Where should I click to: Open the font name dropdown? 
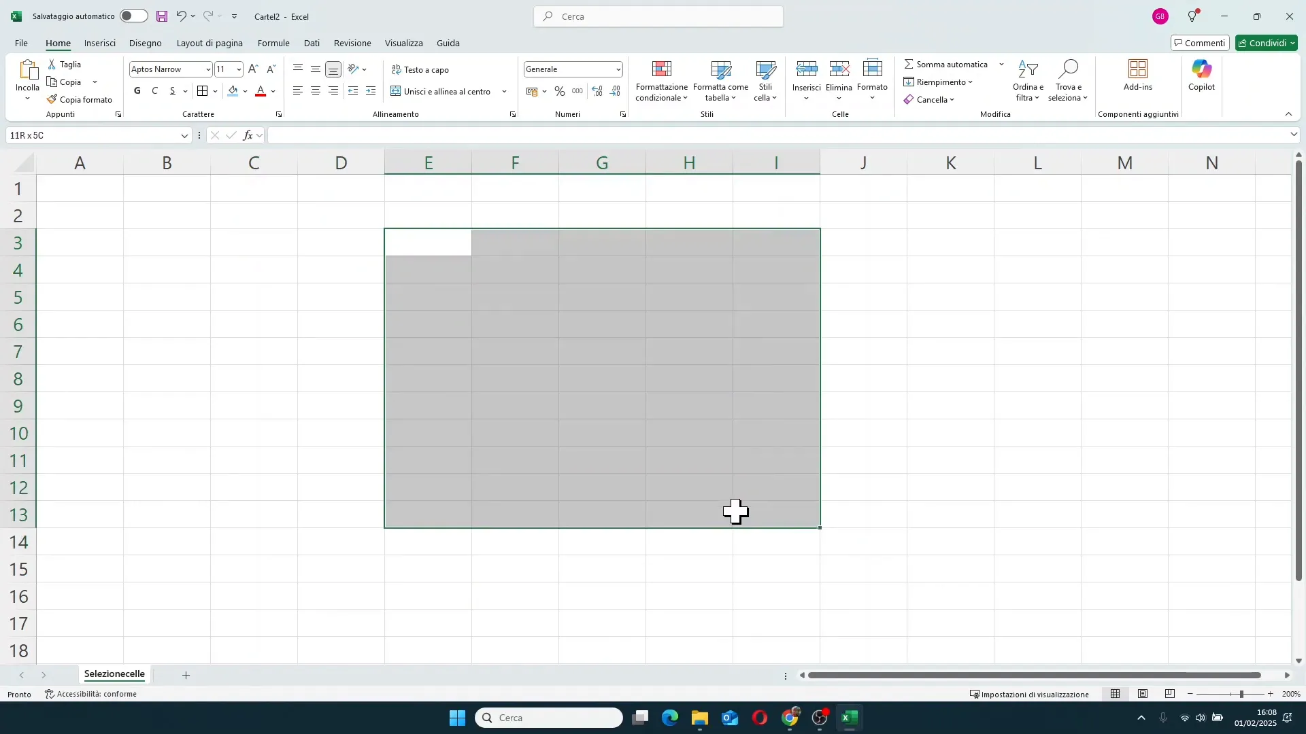point(208,69)
